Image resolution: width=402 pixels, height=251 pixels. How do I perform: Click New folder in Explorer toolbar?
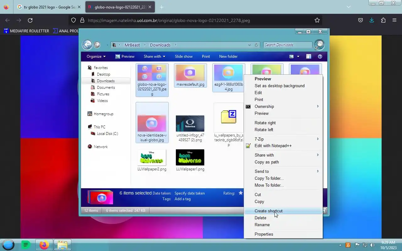click(x=228, y=56)
